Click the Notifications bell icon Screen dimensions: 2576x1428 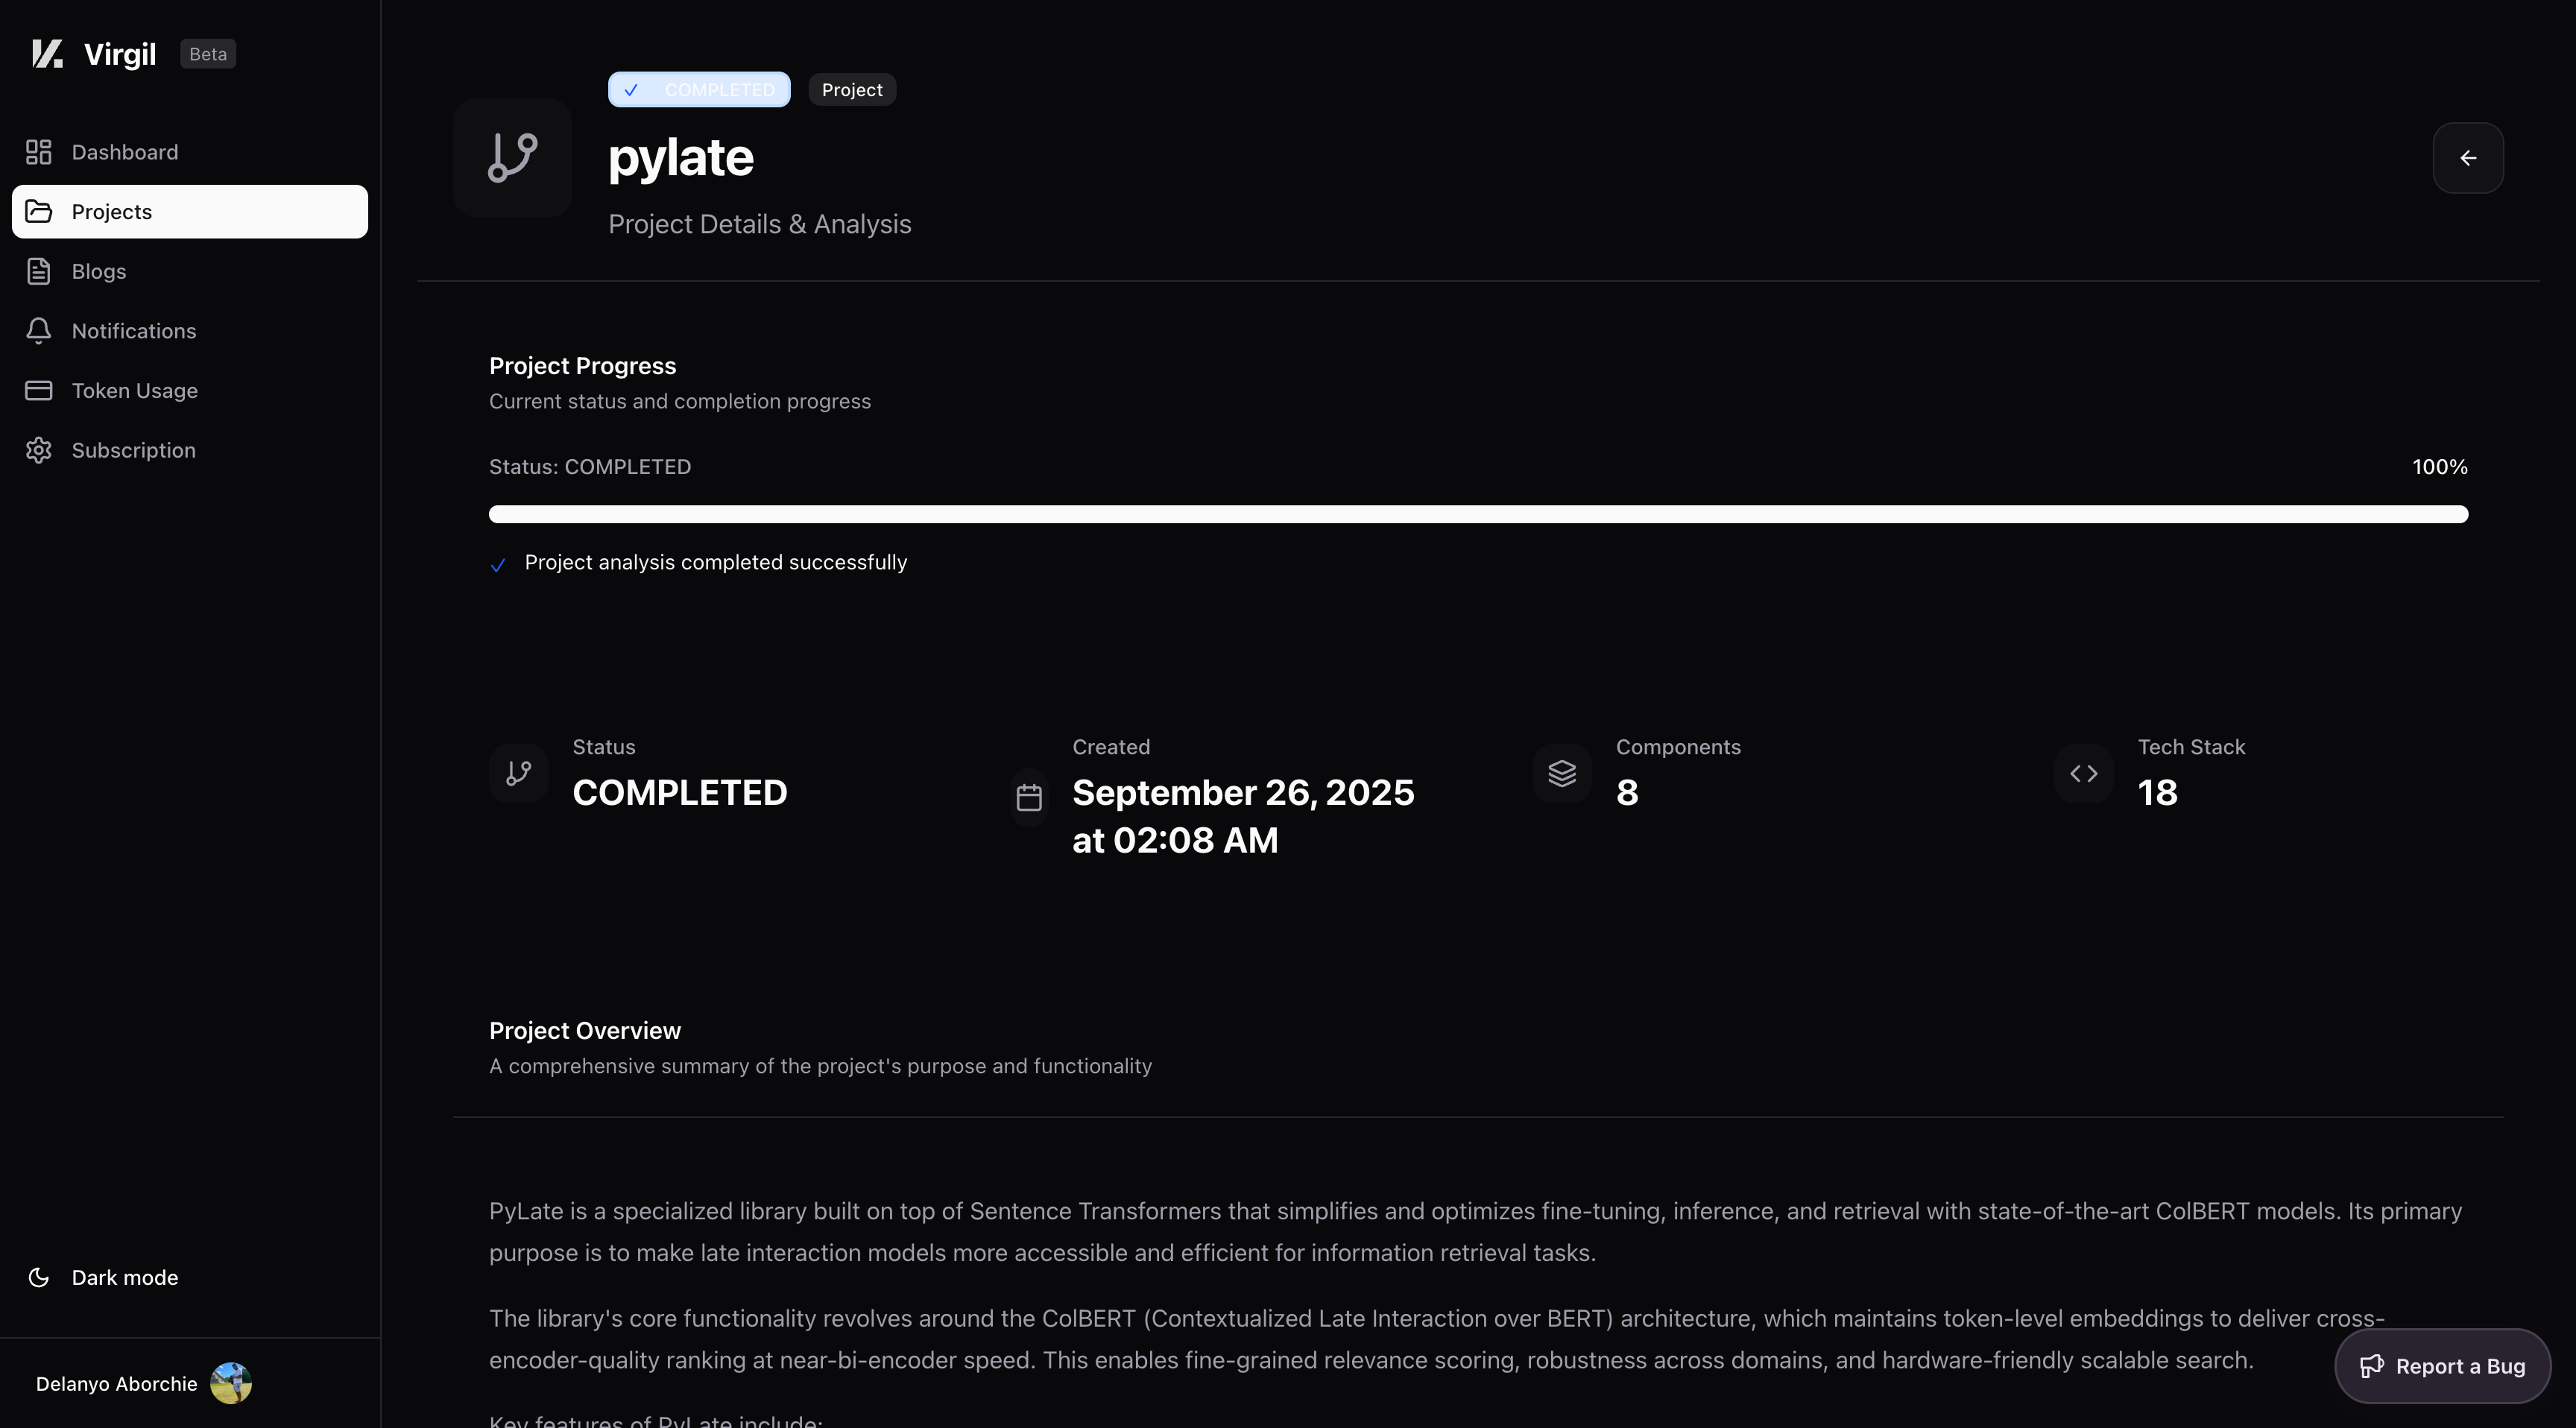click(38, 331)
